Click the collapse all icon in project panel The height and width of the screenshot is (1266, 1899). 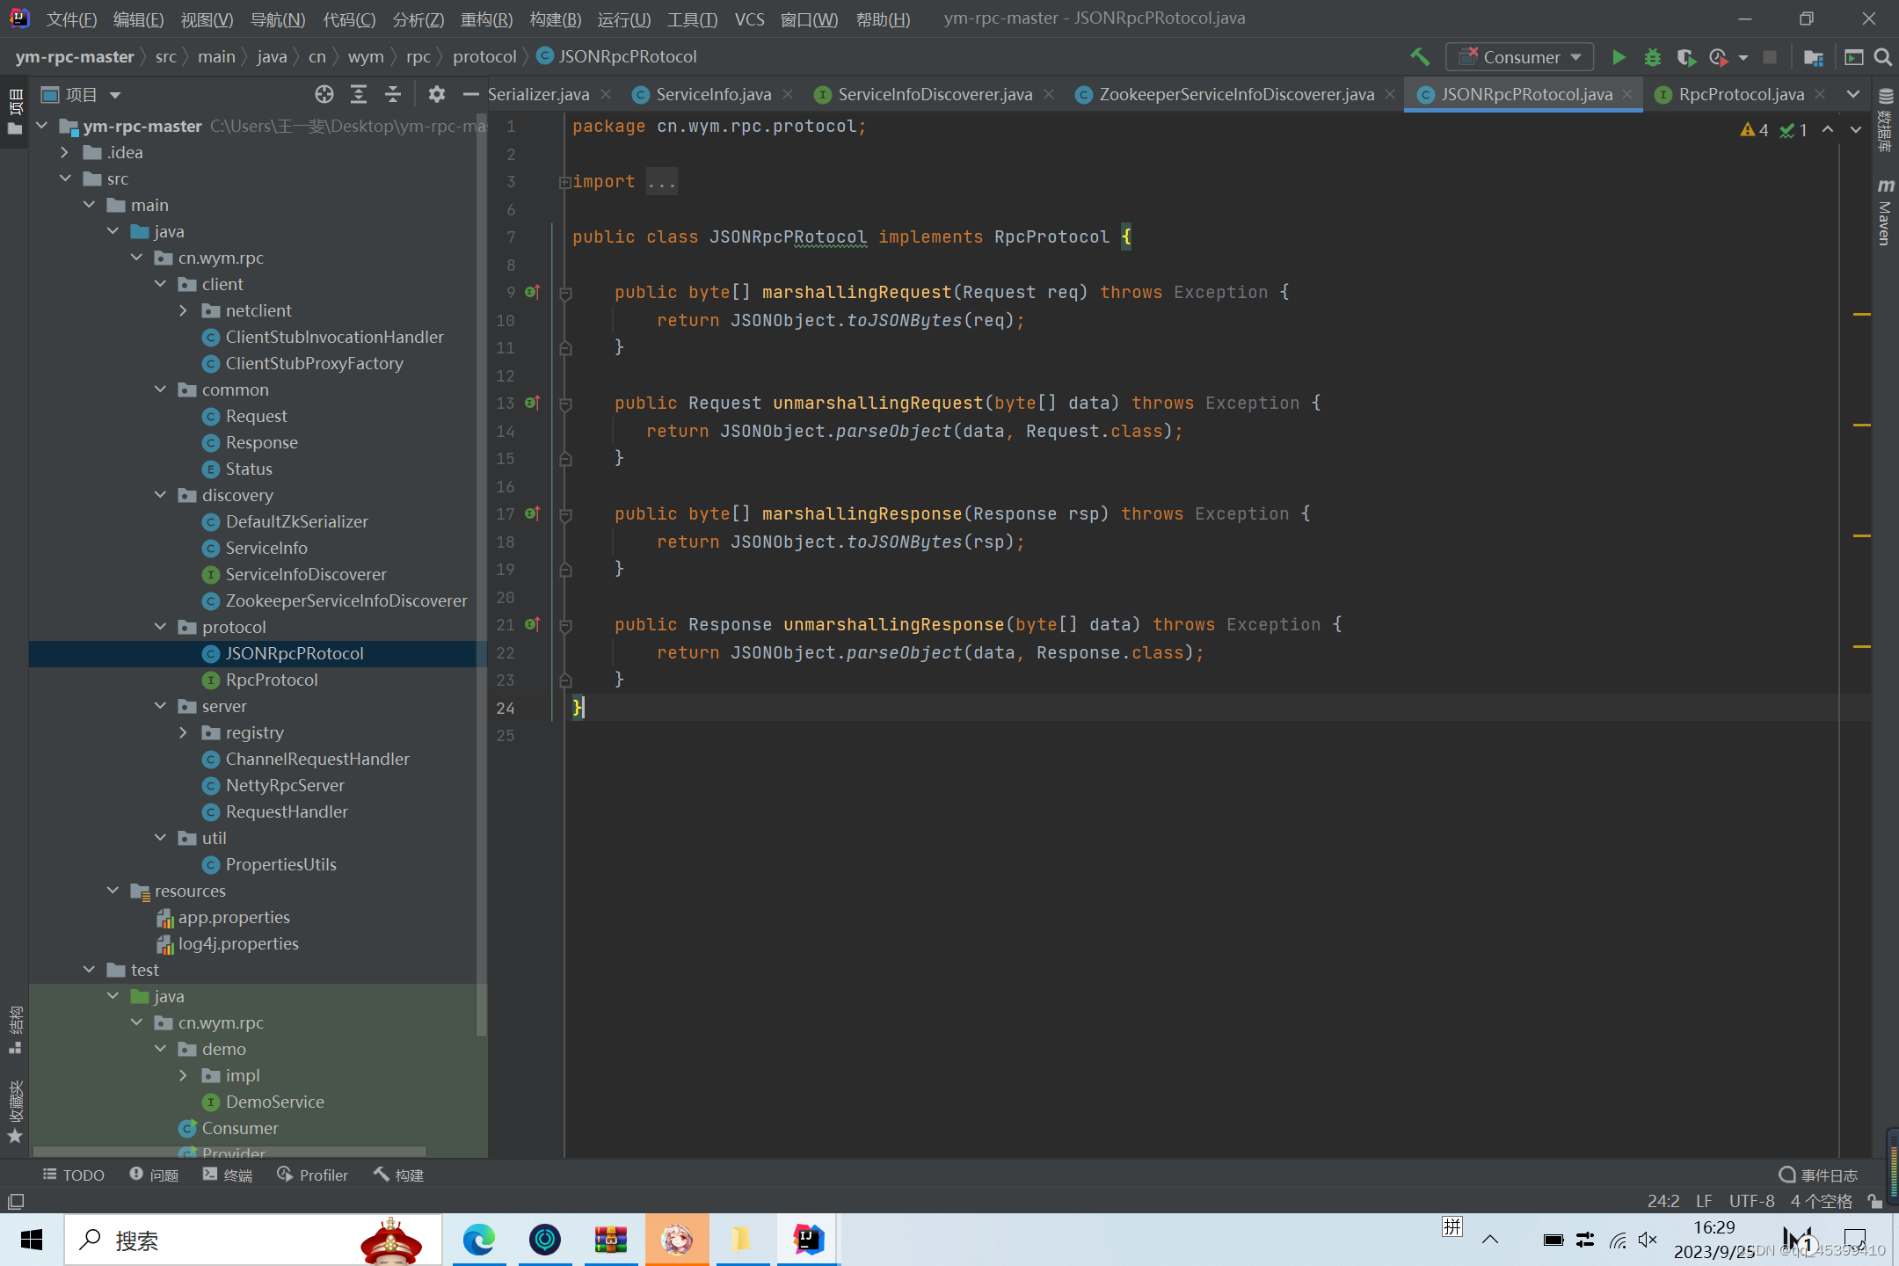click(x=393, y=94)
